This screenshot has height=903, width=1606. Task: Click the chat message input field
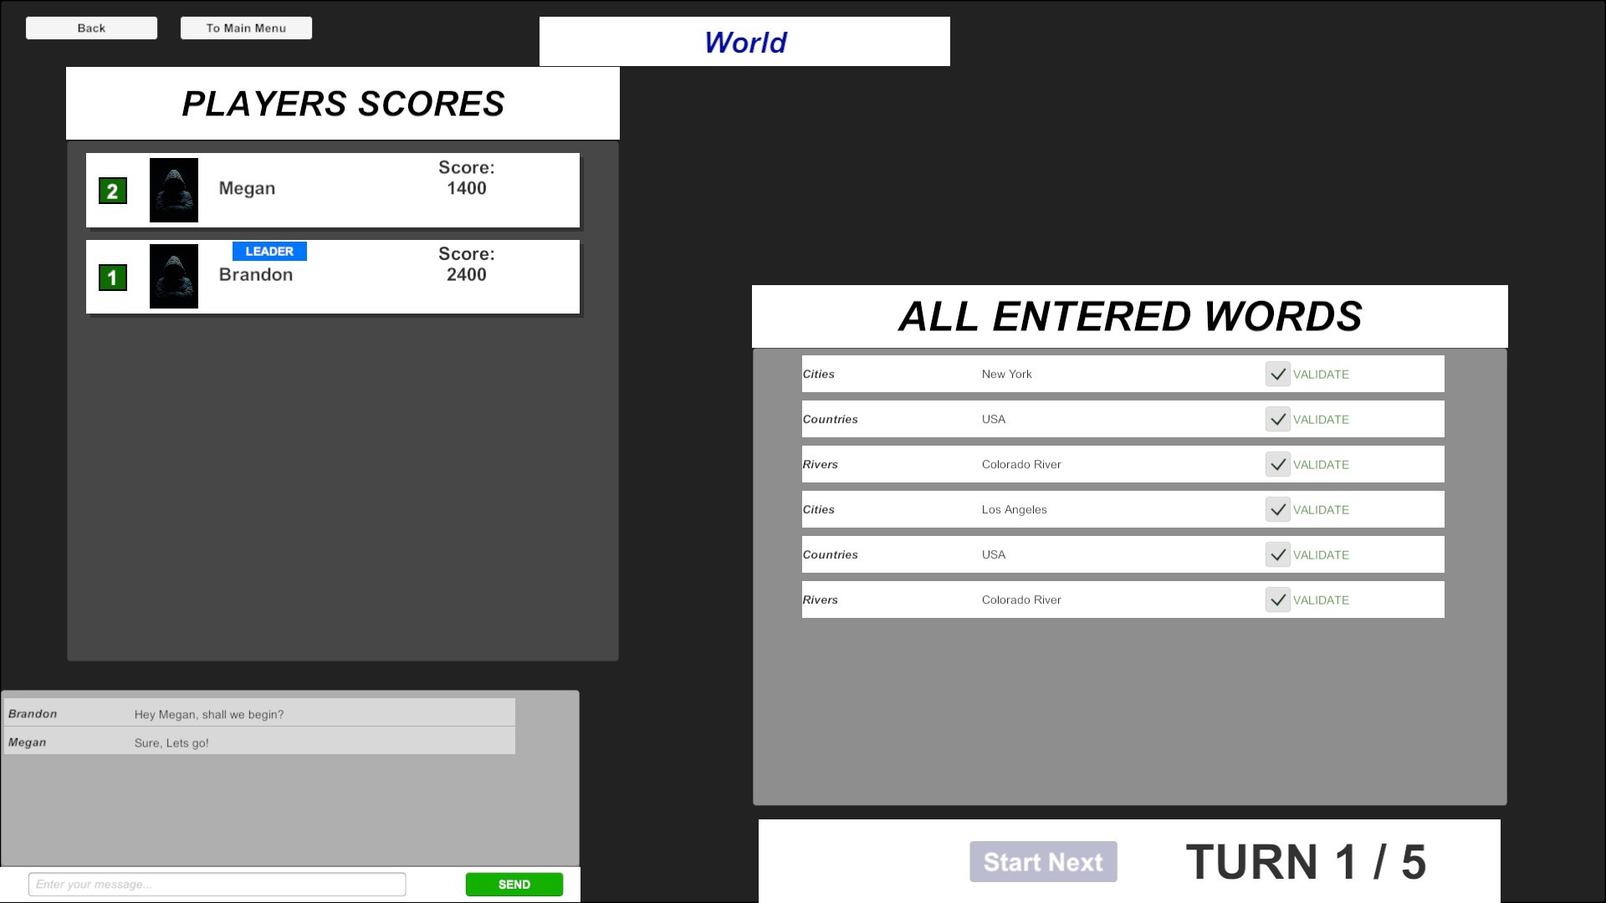tap(216, 883)
